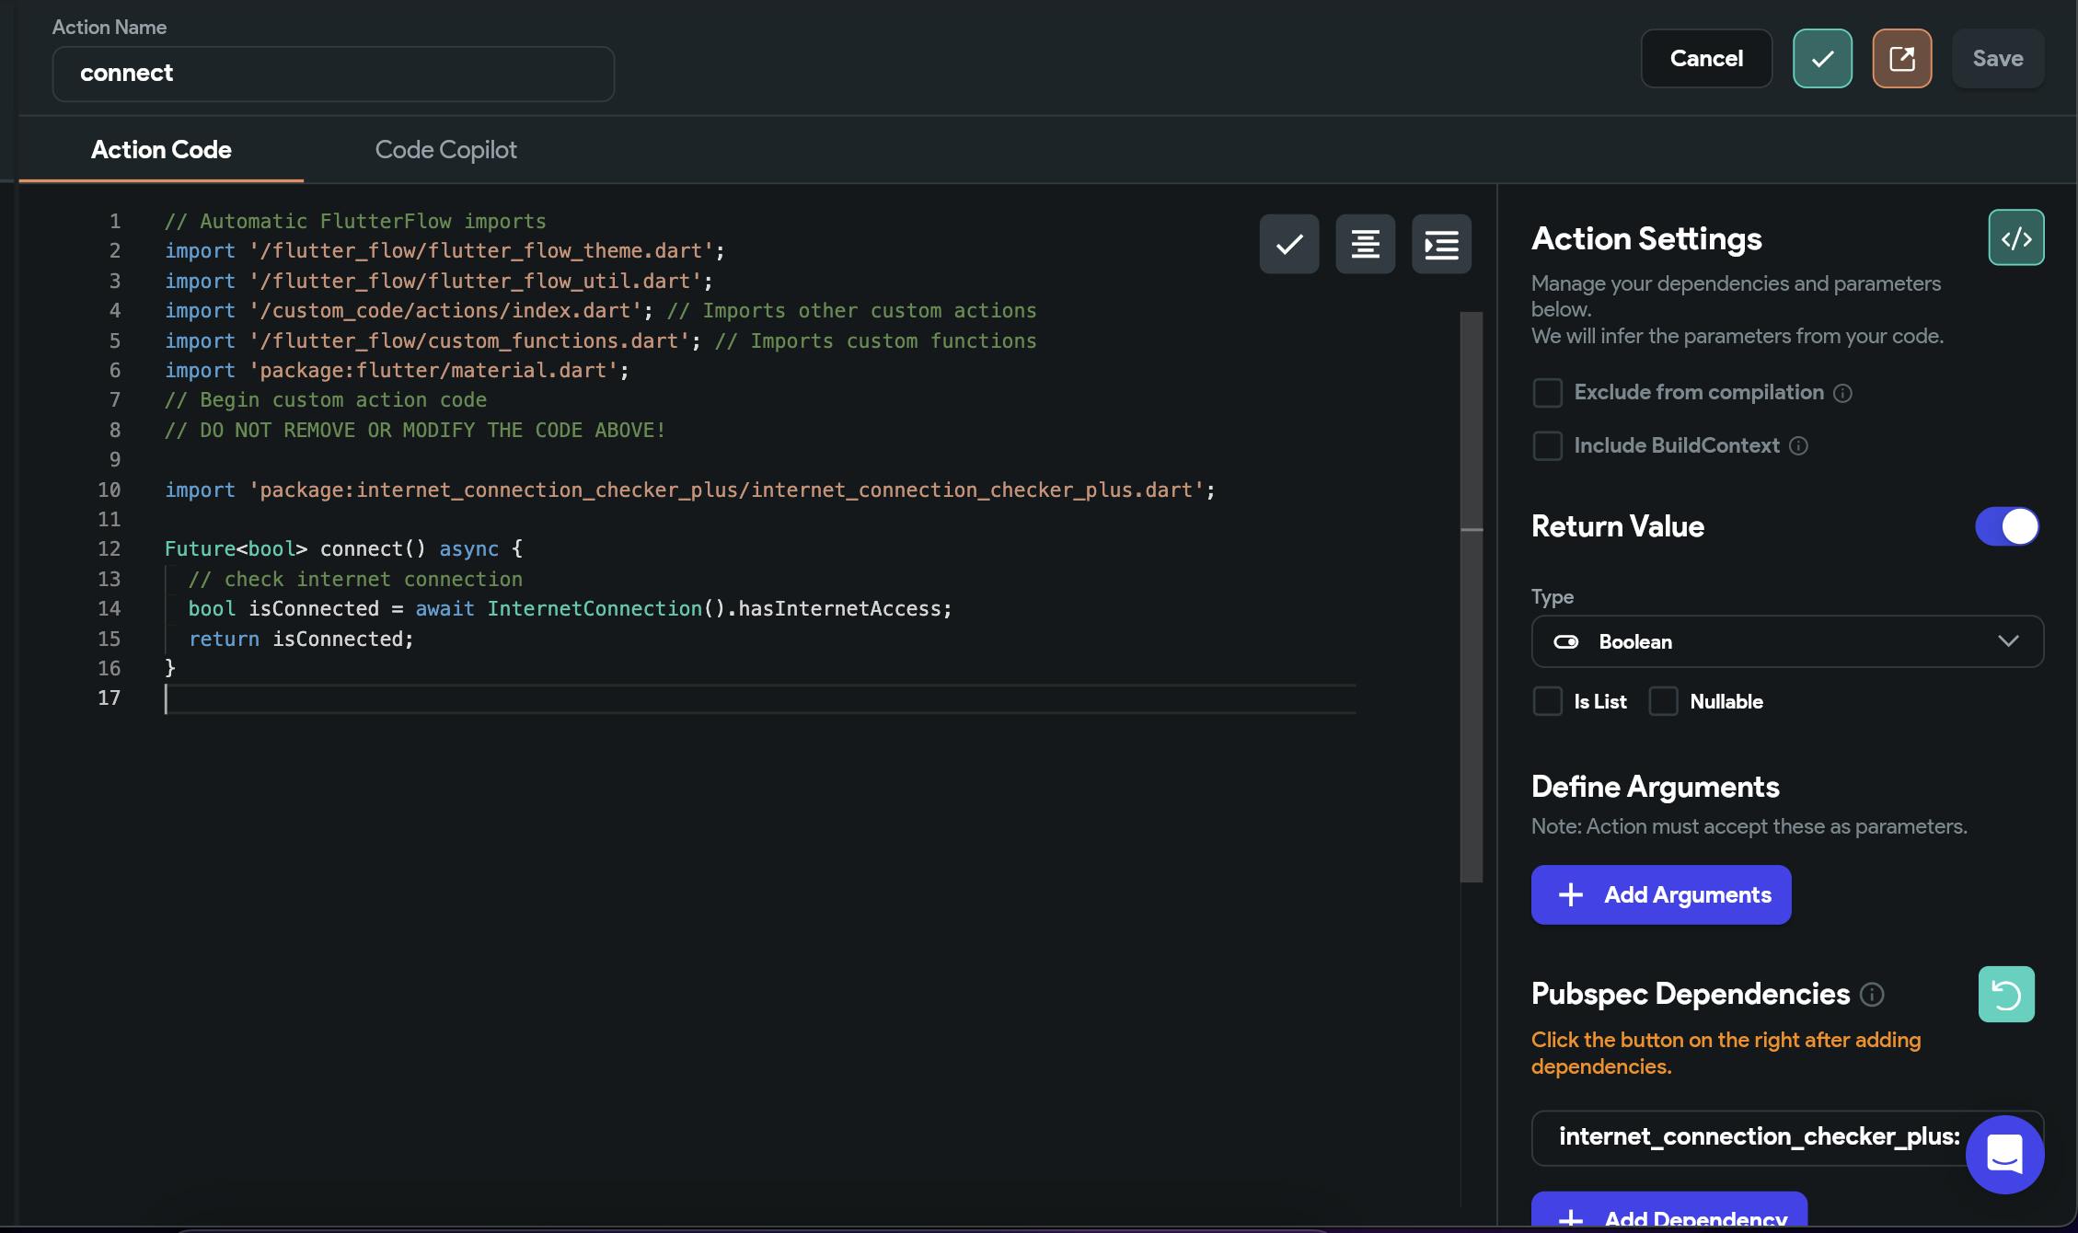Click the editor checkmark code-check icon
2078x1233 pixels.
(x=1288, y=244)
